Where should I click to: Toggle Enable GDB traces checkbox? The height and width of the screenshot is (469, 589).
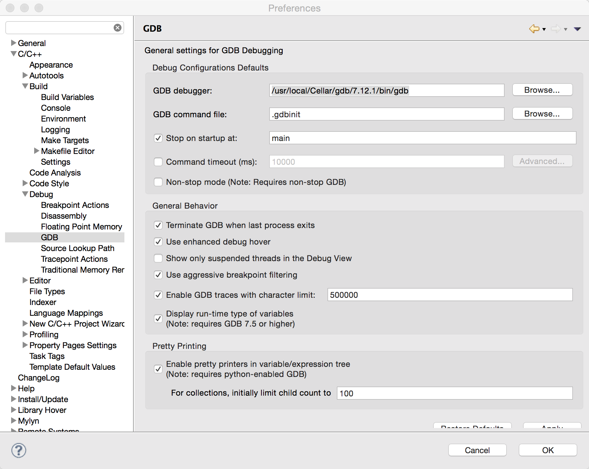click(x=158, y=295)
